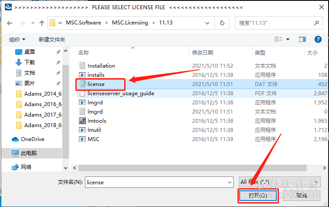Click the licenseserver_usage_guide file icon
The height and width of the screenshot is (207, 329).
(x=82, y=93)
